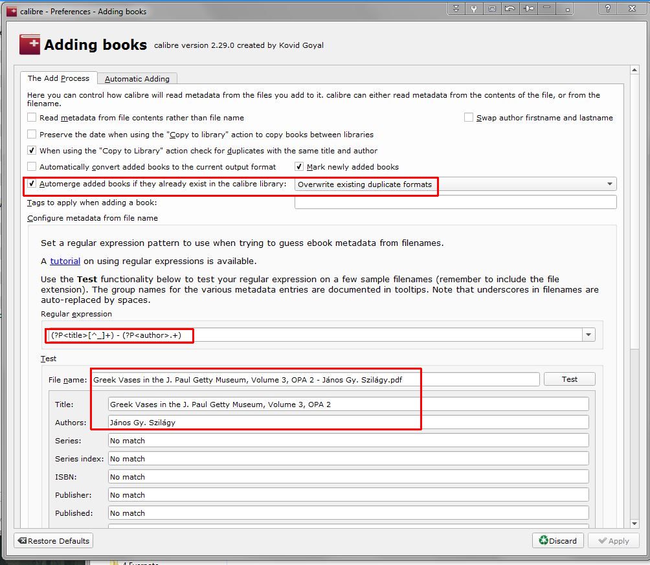Click the calibre version 2.29.0 text
650x565 pixels.
[x=239, y=45]
